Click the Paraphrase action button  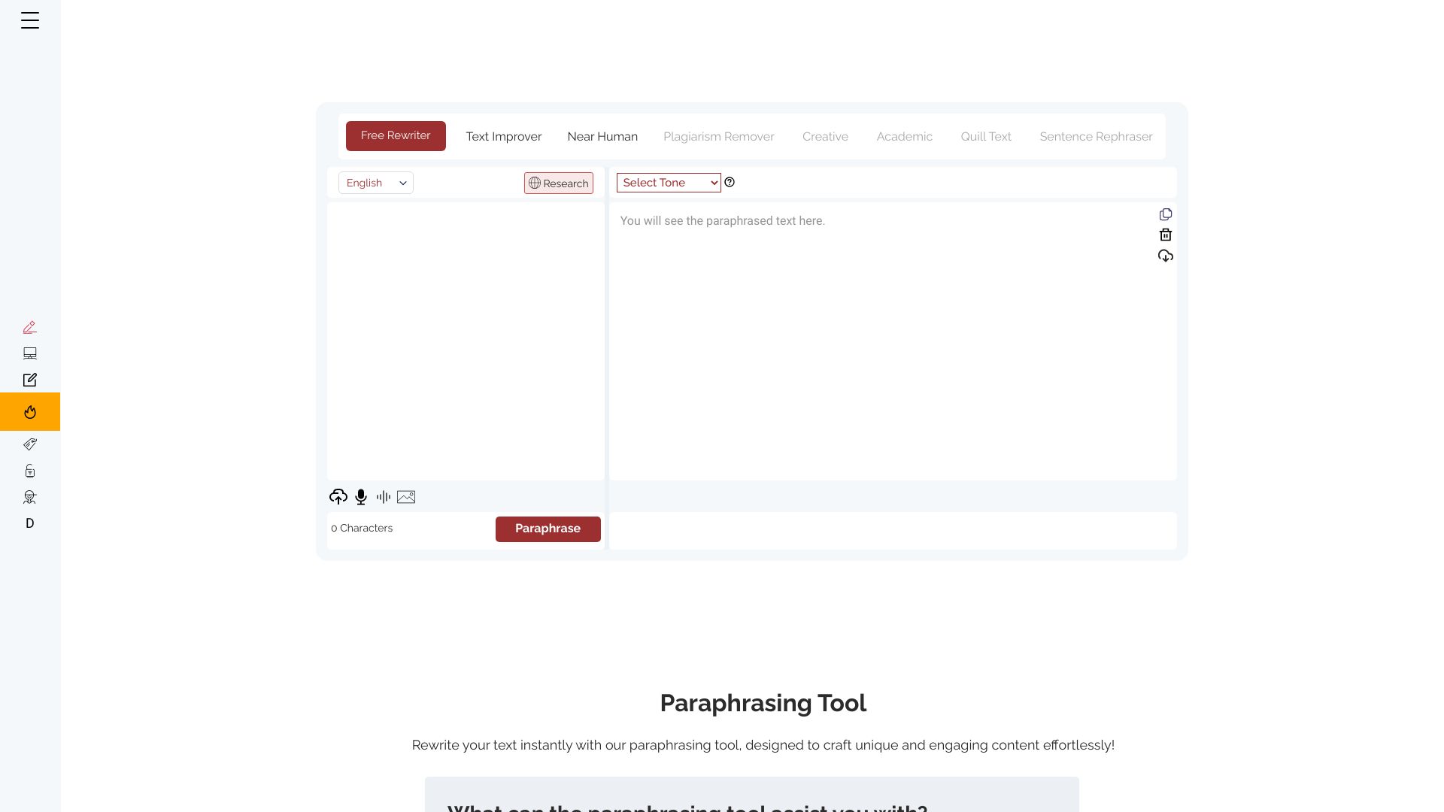[x=548, y=529]
